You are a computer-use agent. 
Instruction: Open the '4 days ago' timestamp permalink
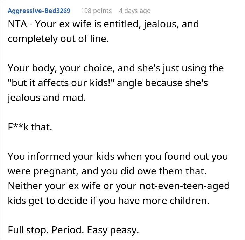pyautogui.click(x=135, y=11)
